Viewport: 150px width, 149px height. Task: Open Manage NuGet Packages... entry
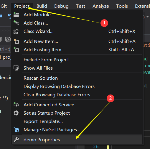pos(77,129)
